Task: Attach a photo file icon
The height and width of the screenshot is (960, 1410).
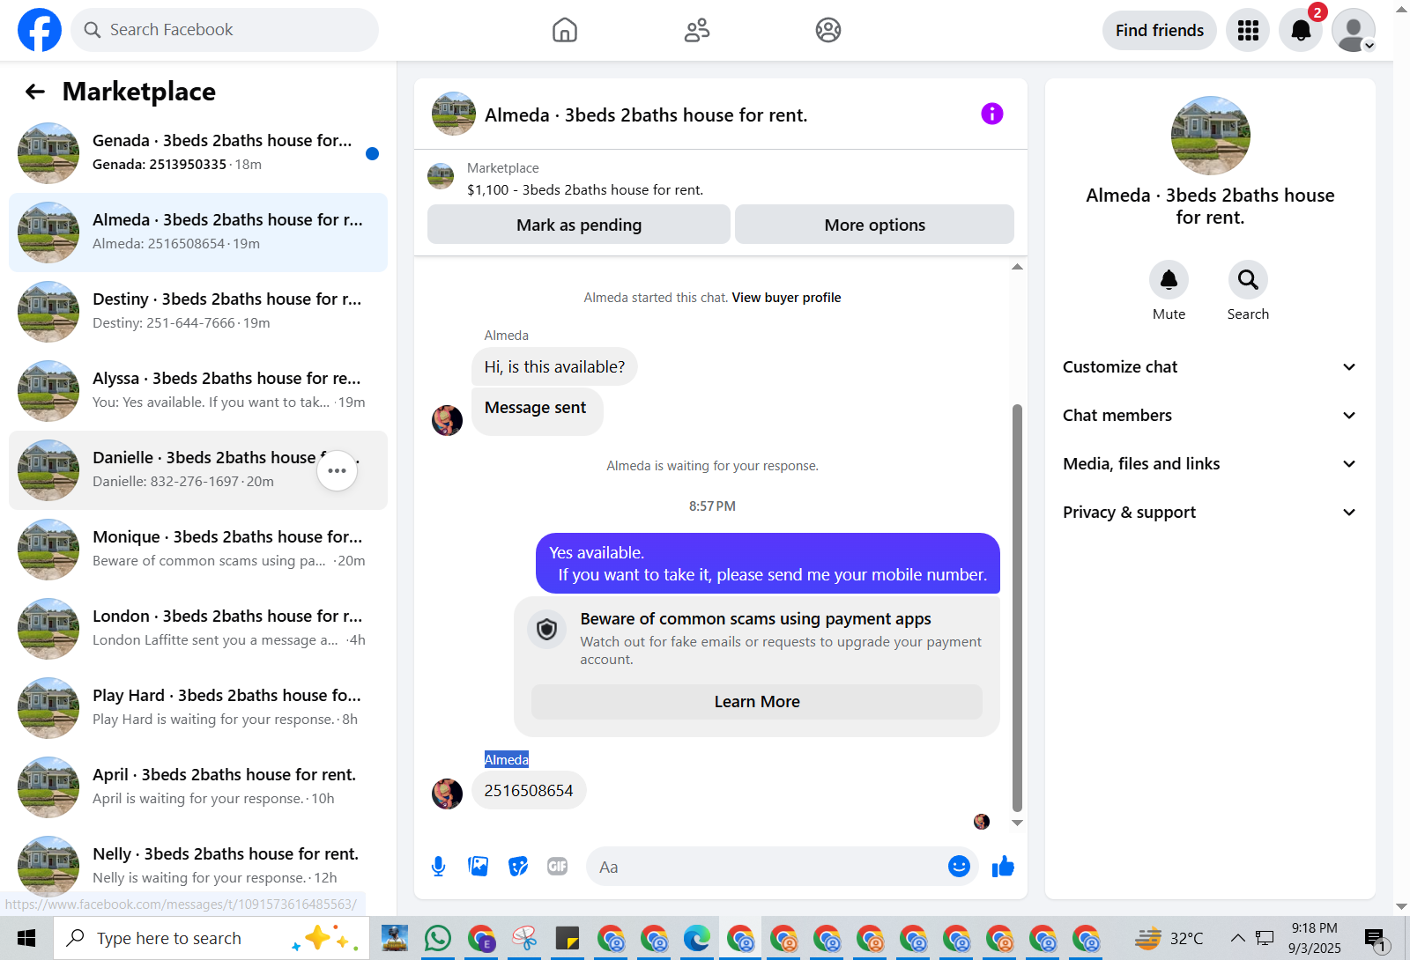Action: (x=479, y=867)
